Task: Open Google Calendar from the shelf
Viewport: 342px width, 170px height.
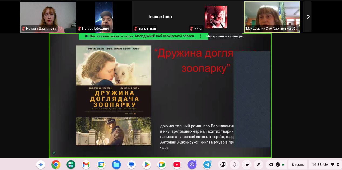Action: click(101, 165)
